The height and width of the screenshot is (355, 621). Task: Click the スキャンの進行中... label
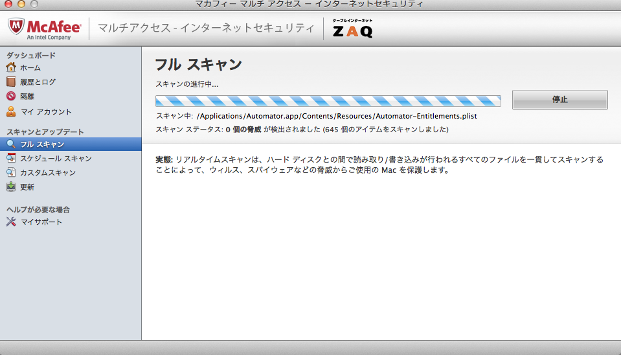[x=187, y=84]
